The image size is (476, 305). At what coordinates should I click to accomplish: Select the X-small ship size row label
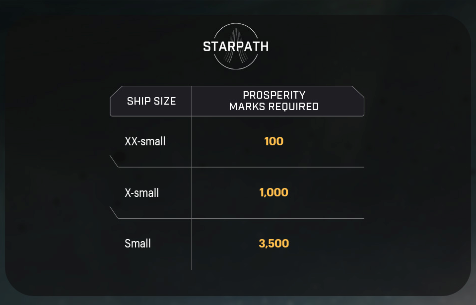(142, 193)
